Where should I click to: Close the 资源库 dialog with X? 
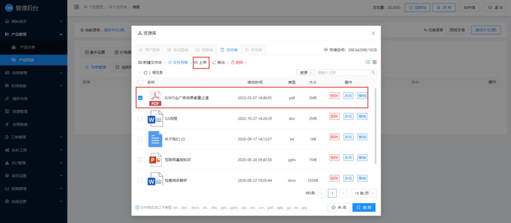373,33
